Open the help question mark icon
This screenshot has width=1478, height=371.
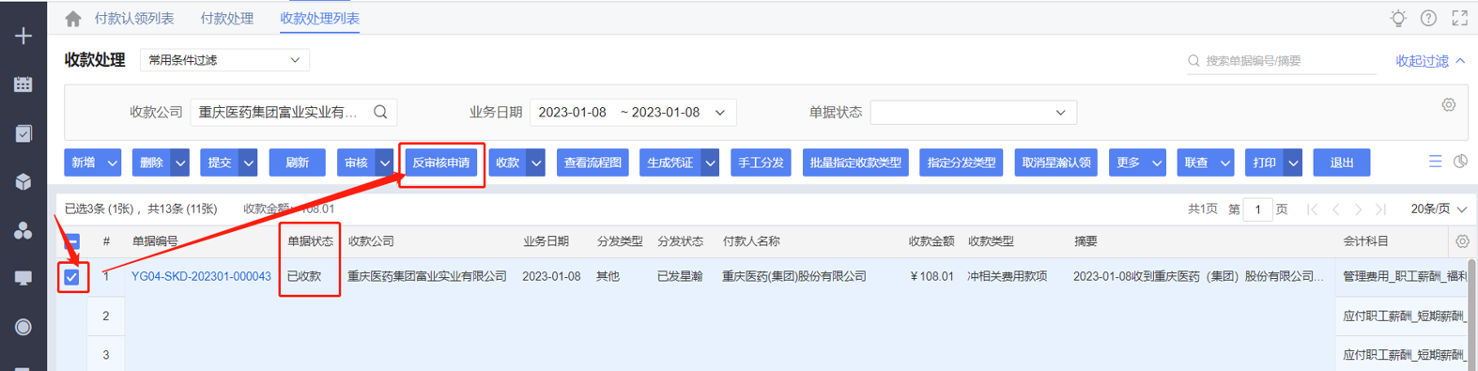coord(1428,18)
